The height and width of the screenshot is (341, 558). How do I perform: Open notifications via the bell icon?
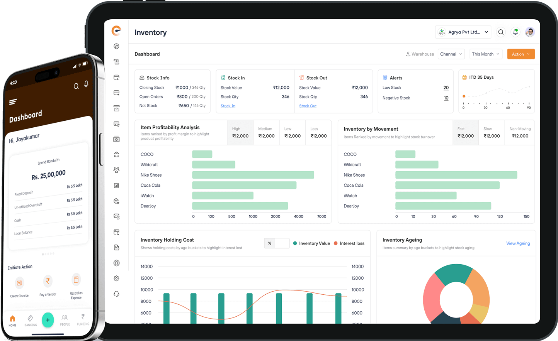[x=515, y=32]
